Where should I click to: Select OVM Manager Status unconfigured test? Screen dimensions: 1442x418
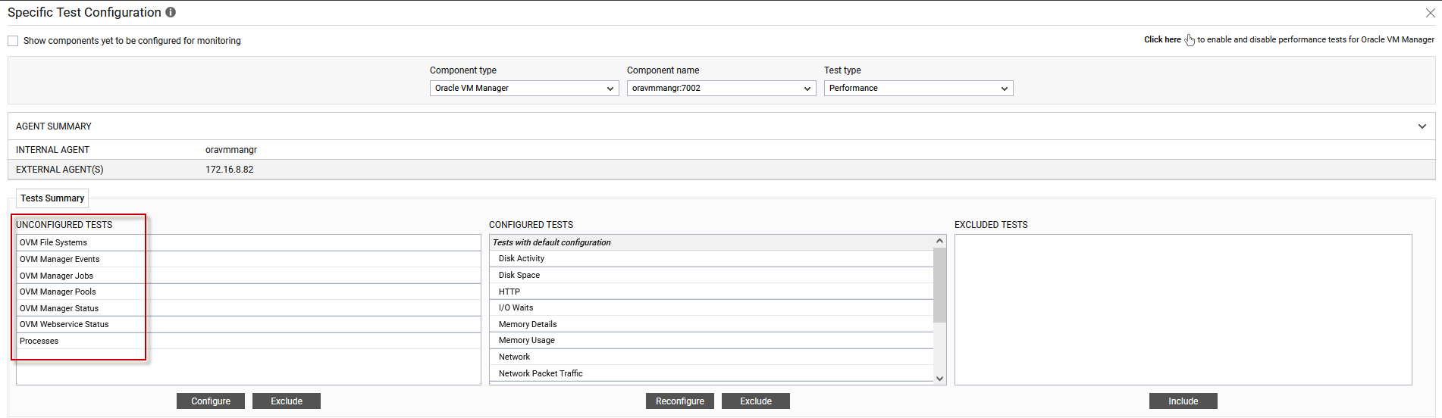click(x=249, y=308)
